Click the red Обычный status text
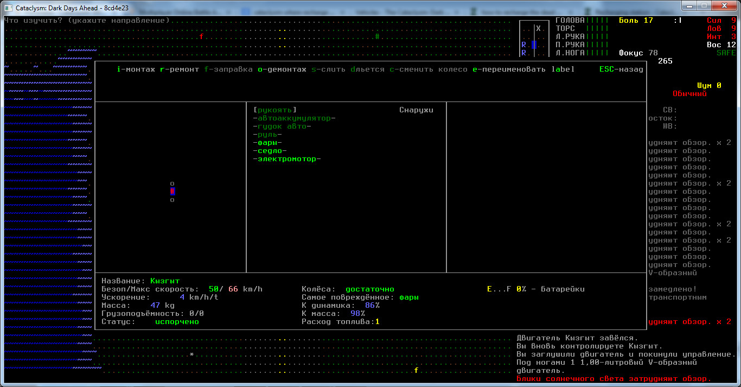 pyautogui.click(x=689, y=93)
